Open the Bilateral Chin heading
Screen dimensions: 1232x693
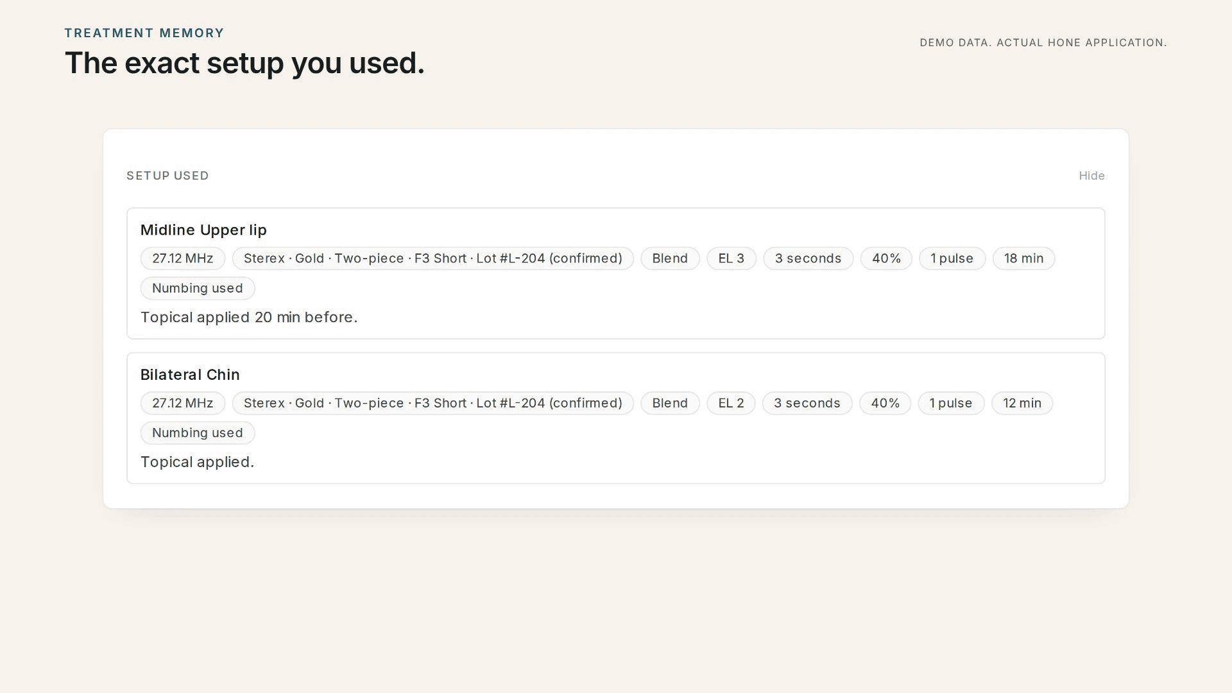[190, 375]
